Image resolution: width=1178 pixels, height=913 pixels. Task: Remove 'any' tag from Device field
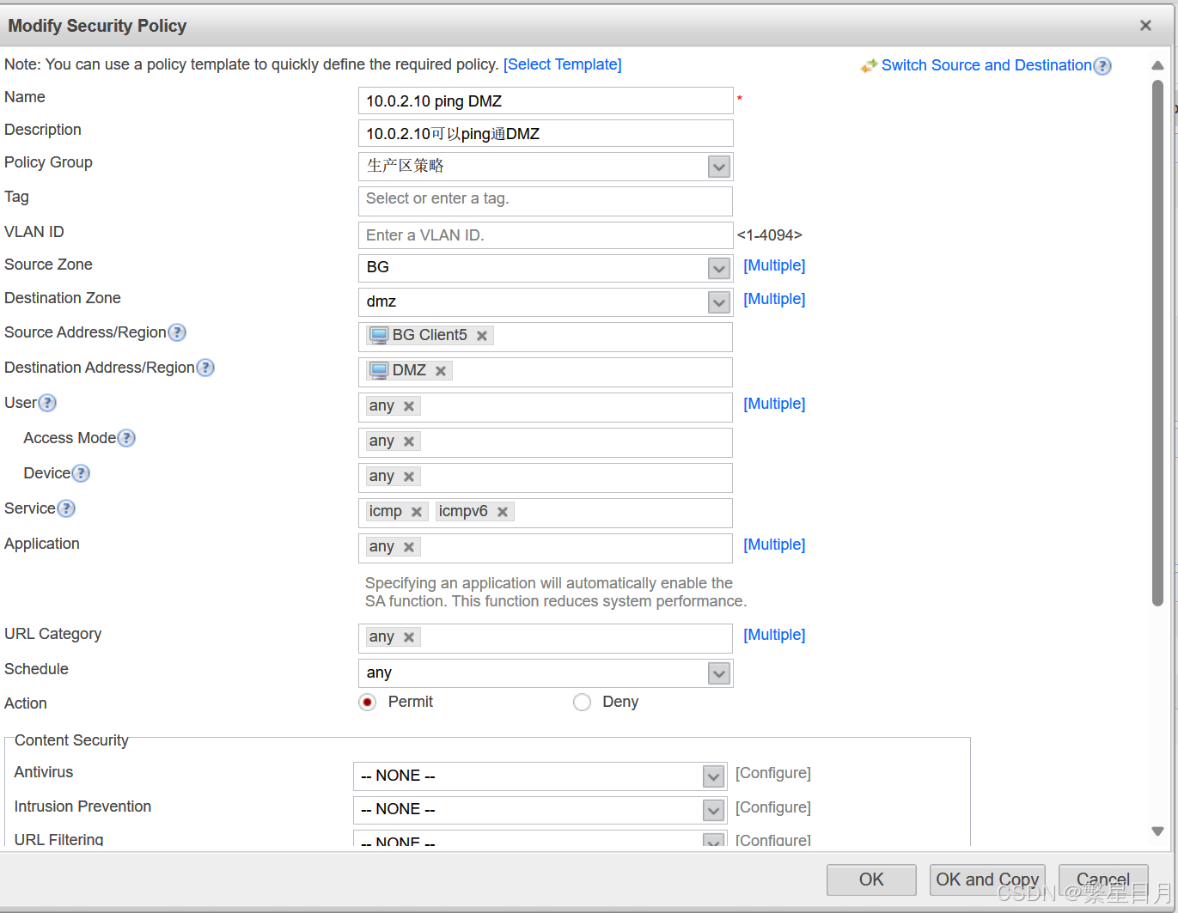click(409, 477)
